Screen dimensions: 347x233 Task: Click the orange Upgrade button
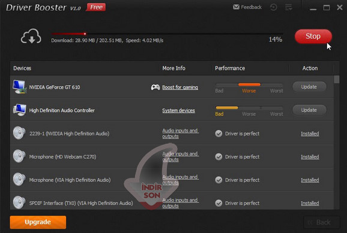point(38,222)
